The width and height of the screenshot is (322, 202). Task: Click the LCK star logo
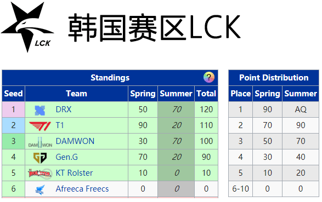[27, 27]
